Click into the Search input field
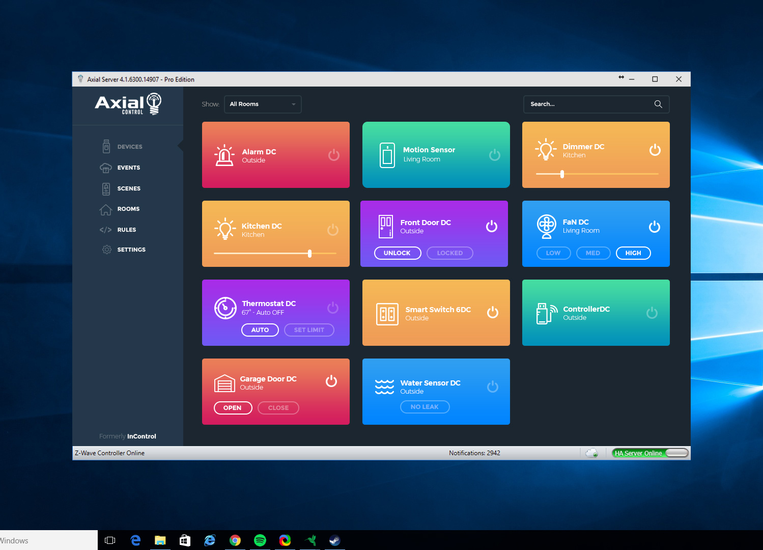The width and height of the screenshot is (763, 550). click(x=588, y=104)
